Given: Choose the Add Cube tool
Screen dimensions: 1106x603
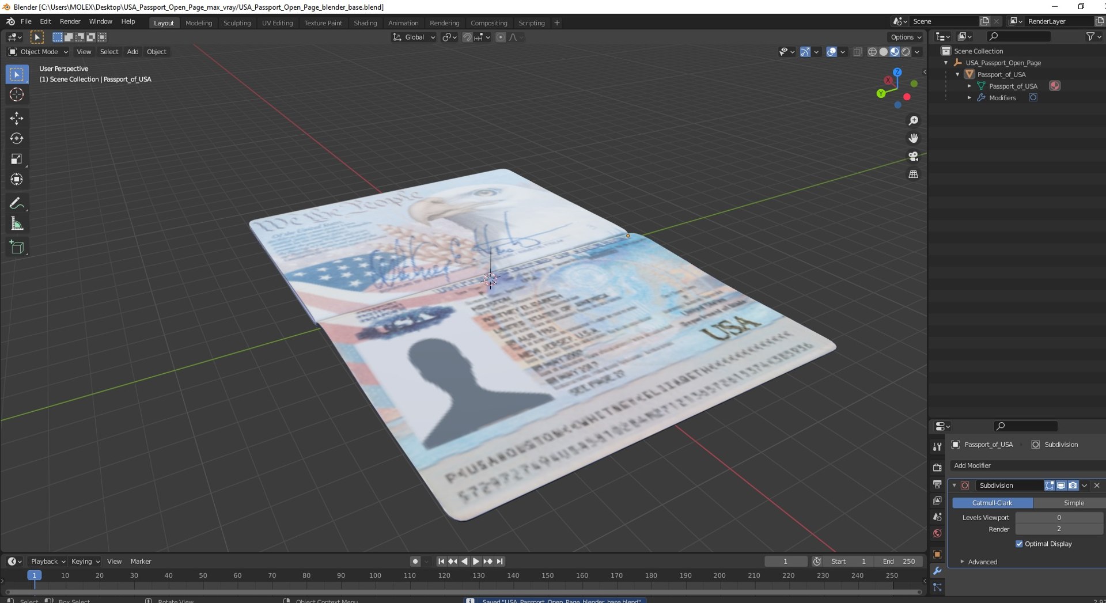Looking at the screenshot, I should [17, 247].
